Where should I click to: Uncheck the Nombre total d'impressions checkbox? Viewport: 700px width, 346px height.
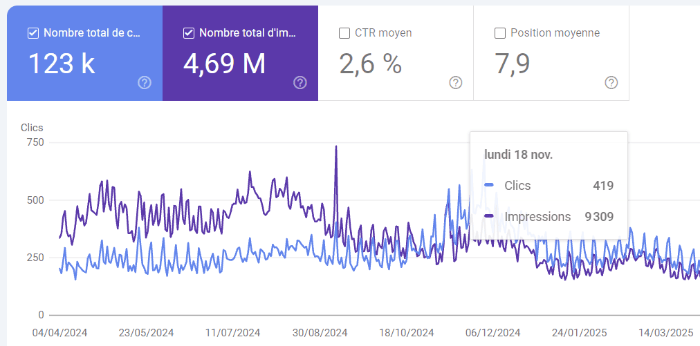click(188, 33)
